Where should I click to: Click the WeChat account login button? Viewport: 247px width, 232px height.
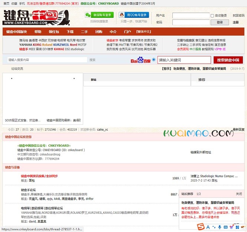pos(99,15)
